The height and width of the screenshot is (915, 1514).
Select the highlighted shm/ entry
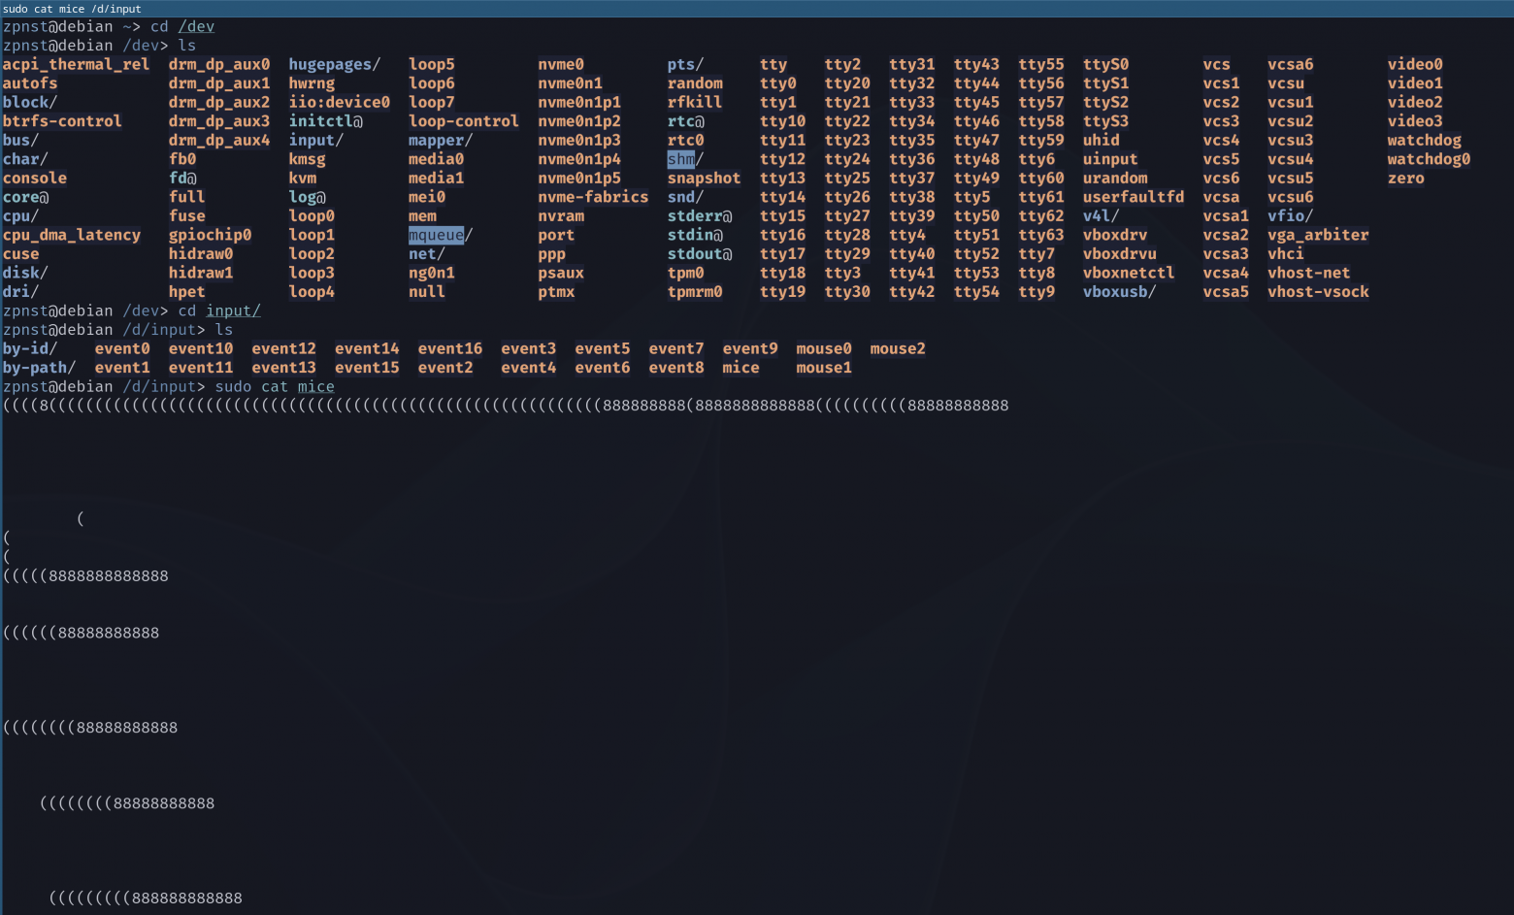click(x=682, y=158)
